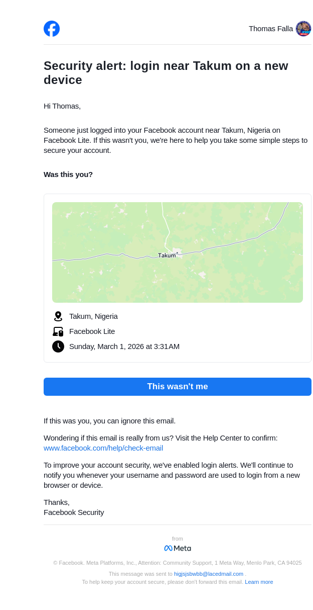This screenshot has height=610, width=313.
Task: Click the clock time icon
Action: pyautogui.click(x=58, y=346)
